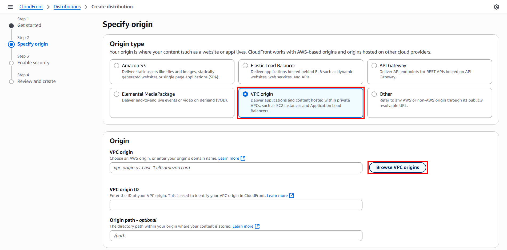Image resolution: width=507 pixels, height=250 pixels.
Task: Click the Step 3 Enable security circle indicator
Action: 11,63
